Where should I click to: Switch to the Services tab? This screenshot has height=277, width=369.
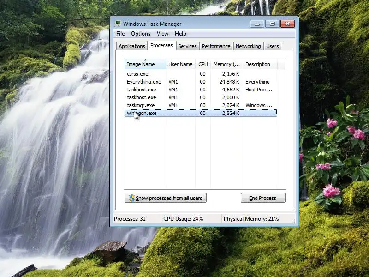tap(187, 46)
